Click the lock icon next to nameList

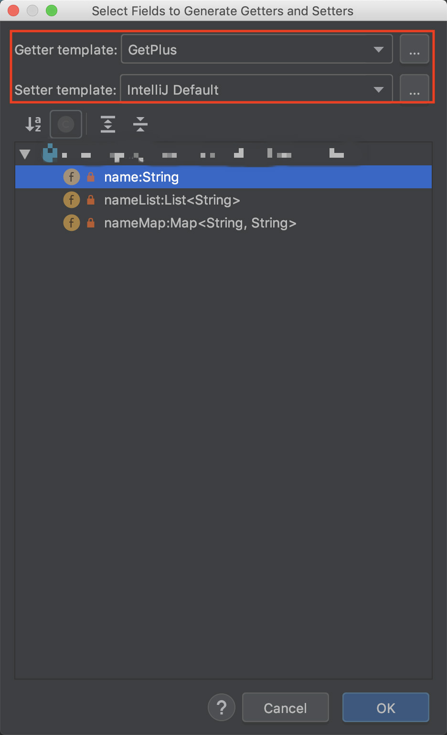pos(91,200)
